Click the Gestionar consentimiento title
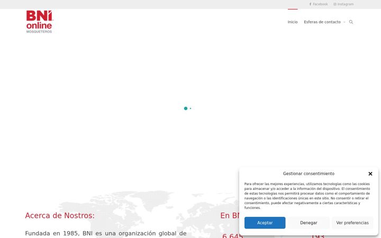Screen dimensions: 381x238 point(309,173)
